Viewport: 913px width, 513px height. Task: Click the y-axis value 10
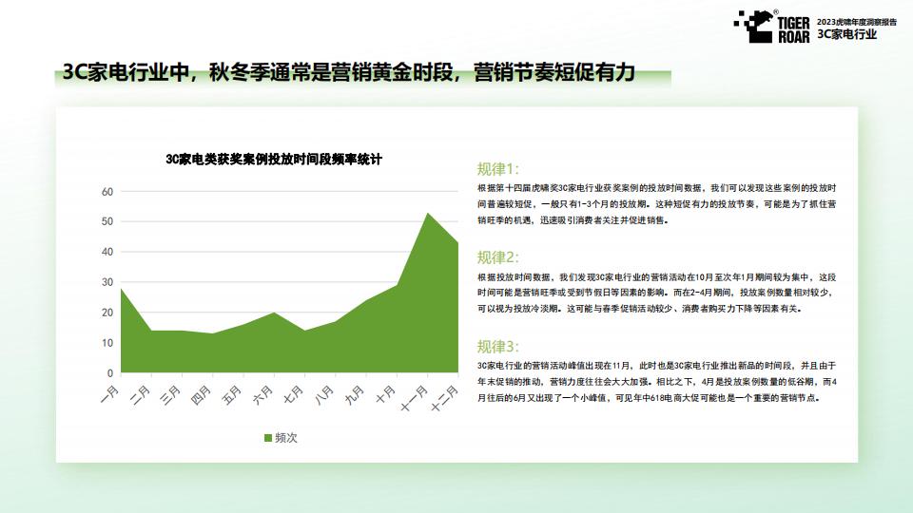pos(107,343)
